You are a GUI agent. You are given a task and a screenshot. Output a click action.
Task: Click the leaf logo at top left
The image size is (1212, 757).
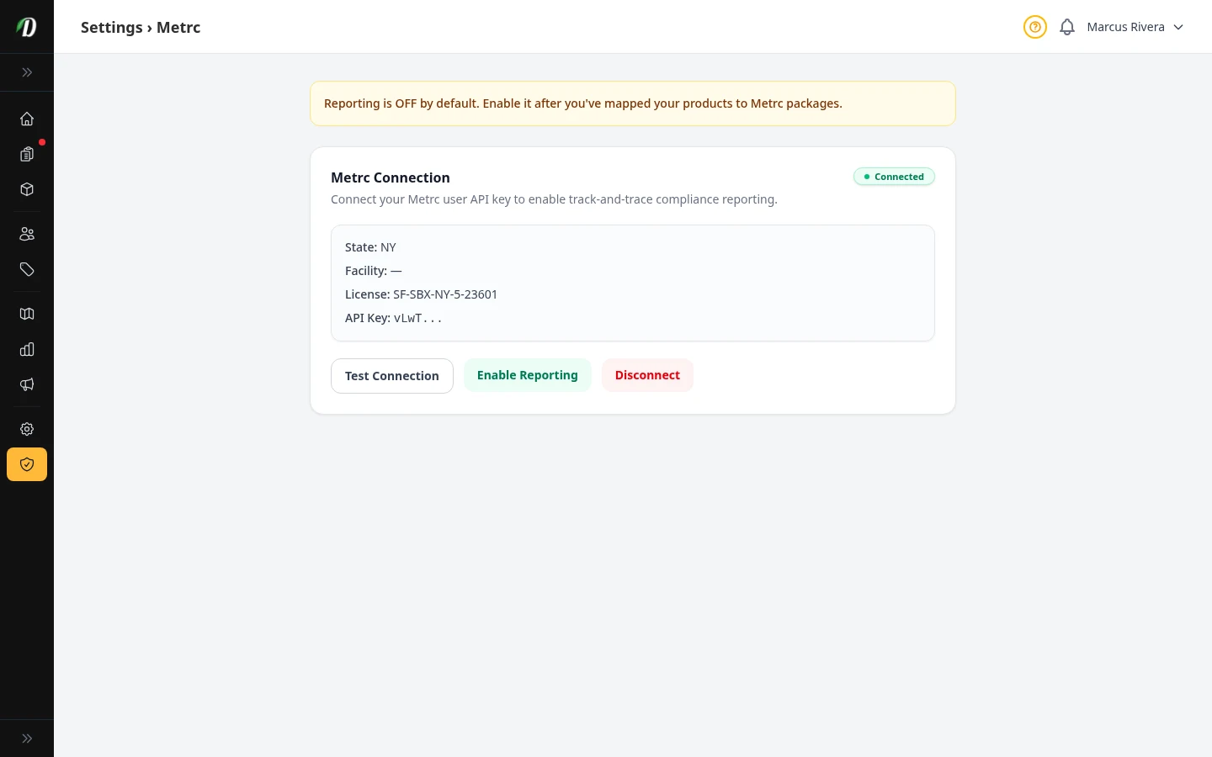(x=27, y=27)
